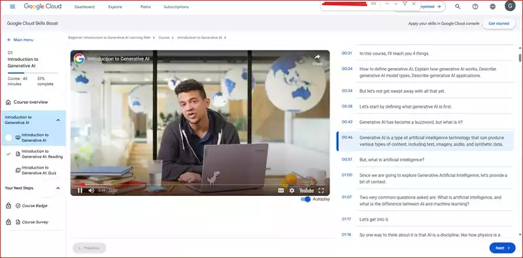The height and width of the screenshot is (258, 523).
Task: Mute the video volume
Action: [x=91, y=190]
